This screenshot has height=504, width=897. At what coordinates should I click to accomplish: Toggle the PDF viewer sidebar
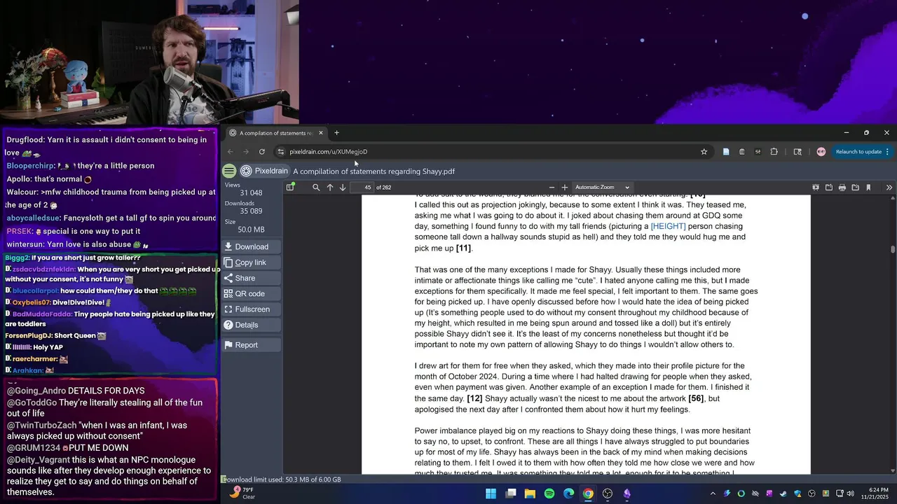pyautogui.click(x=290, y=187)
